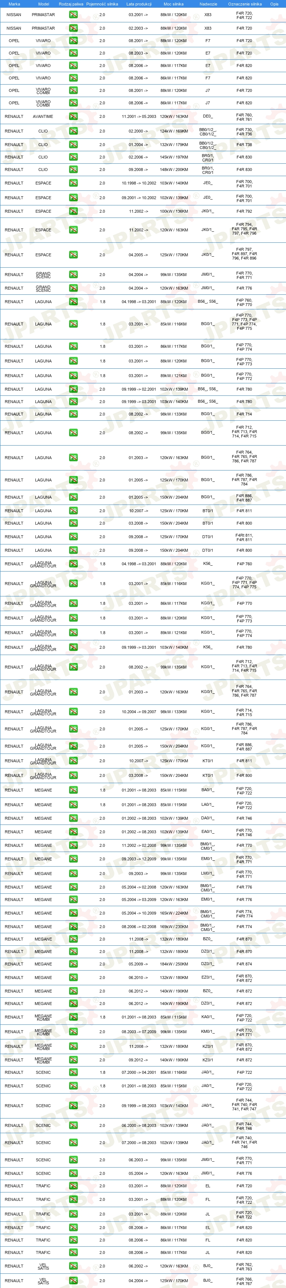Viewport: 286px width, 1288px height.
Task: Click fuel icon in Scenic 06.2003 row
Action: pos(74,1160)
